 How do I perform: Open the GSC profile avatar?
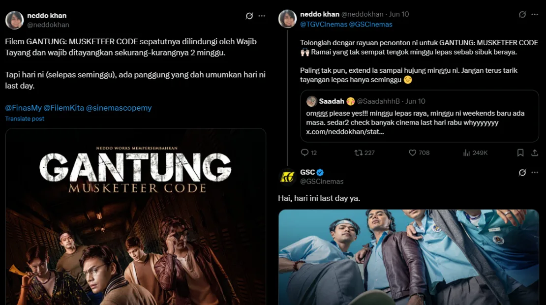tap(287, 177)
